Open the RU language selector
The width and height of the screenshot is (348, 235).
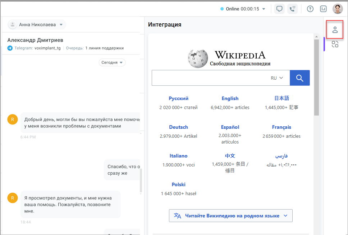click(x=277, y=78)
